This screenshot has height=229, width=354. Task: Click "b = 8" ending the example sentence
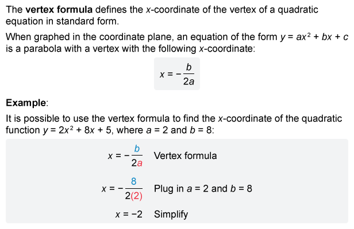tap(201, 130)
